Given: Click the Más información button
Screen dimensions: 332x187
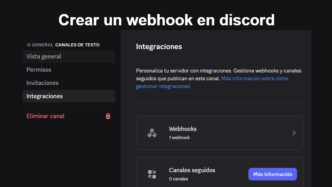Looking at the screenshot, I should (273, 174).
